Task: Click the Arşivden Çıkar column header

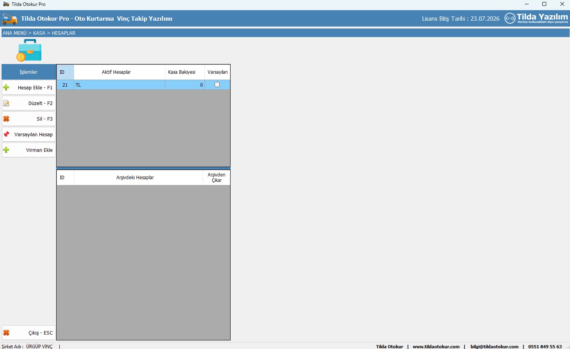Action: (217, 178)
